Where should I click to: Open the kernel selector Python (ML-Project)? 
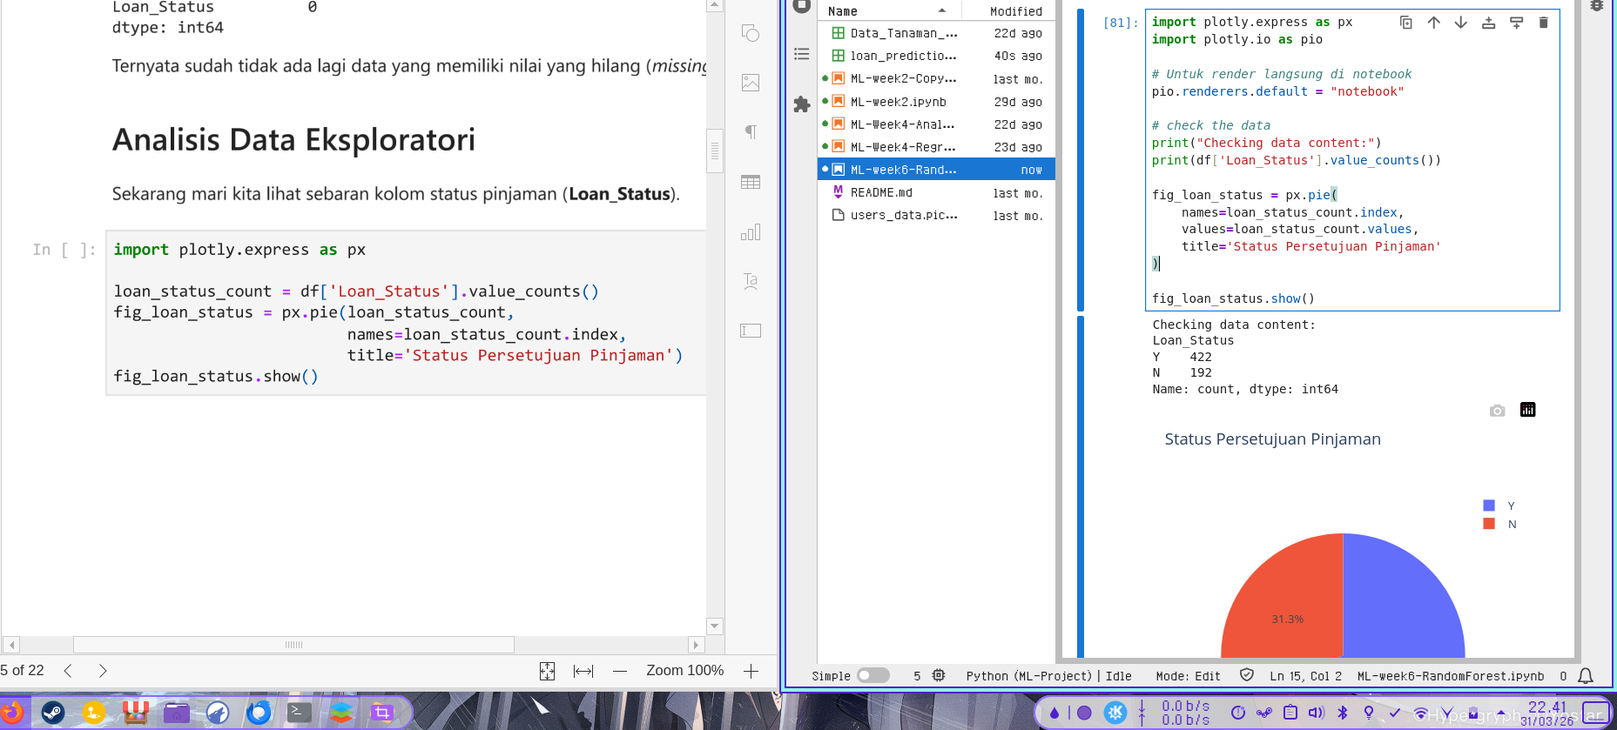point(1028,676)
